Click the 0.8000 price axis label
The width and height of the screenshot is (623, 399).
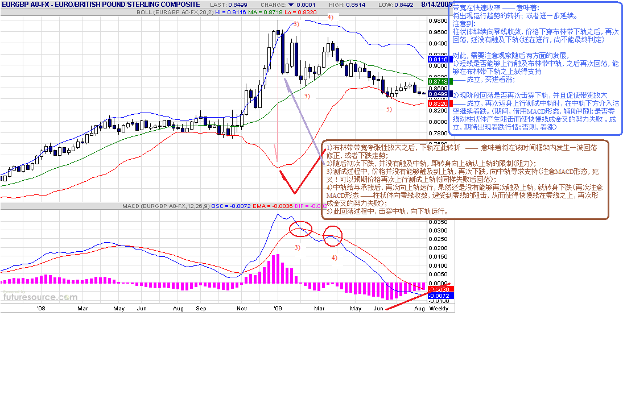[x=438, y=122]
